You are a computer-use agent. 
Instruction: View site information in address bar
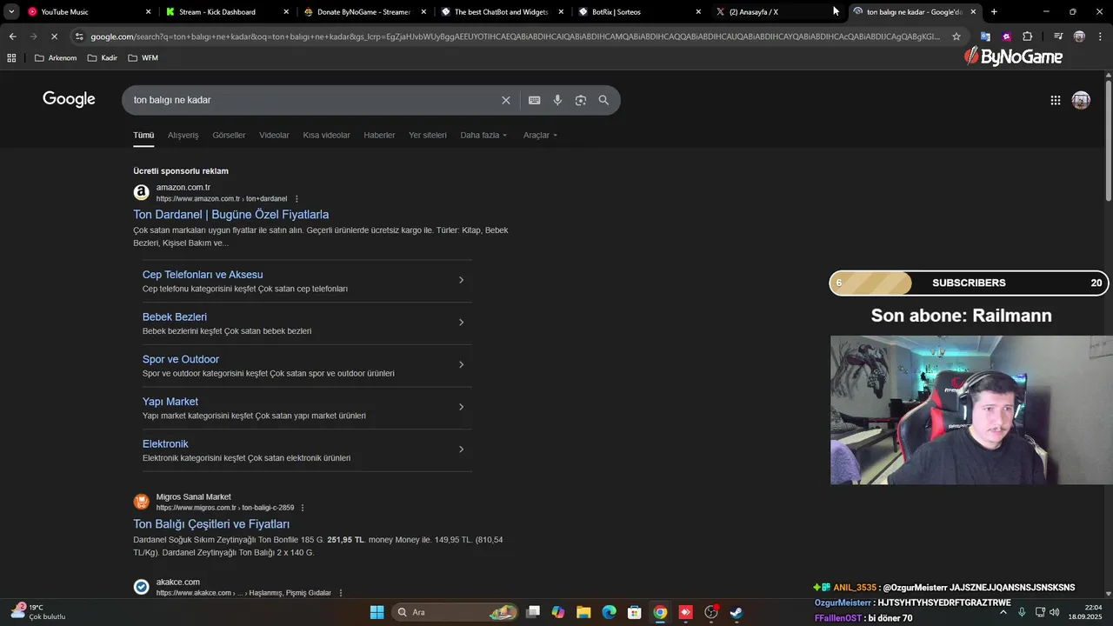(79, 37)
